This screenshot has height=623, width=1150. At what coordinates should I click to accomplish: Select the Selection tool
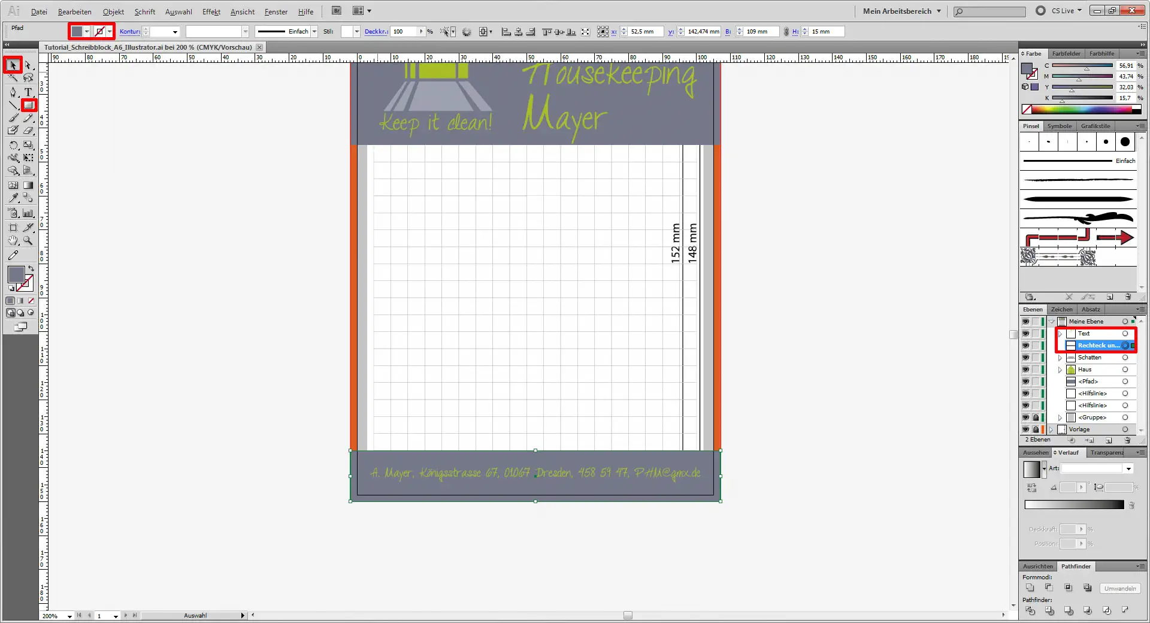(x=13, y=65)
